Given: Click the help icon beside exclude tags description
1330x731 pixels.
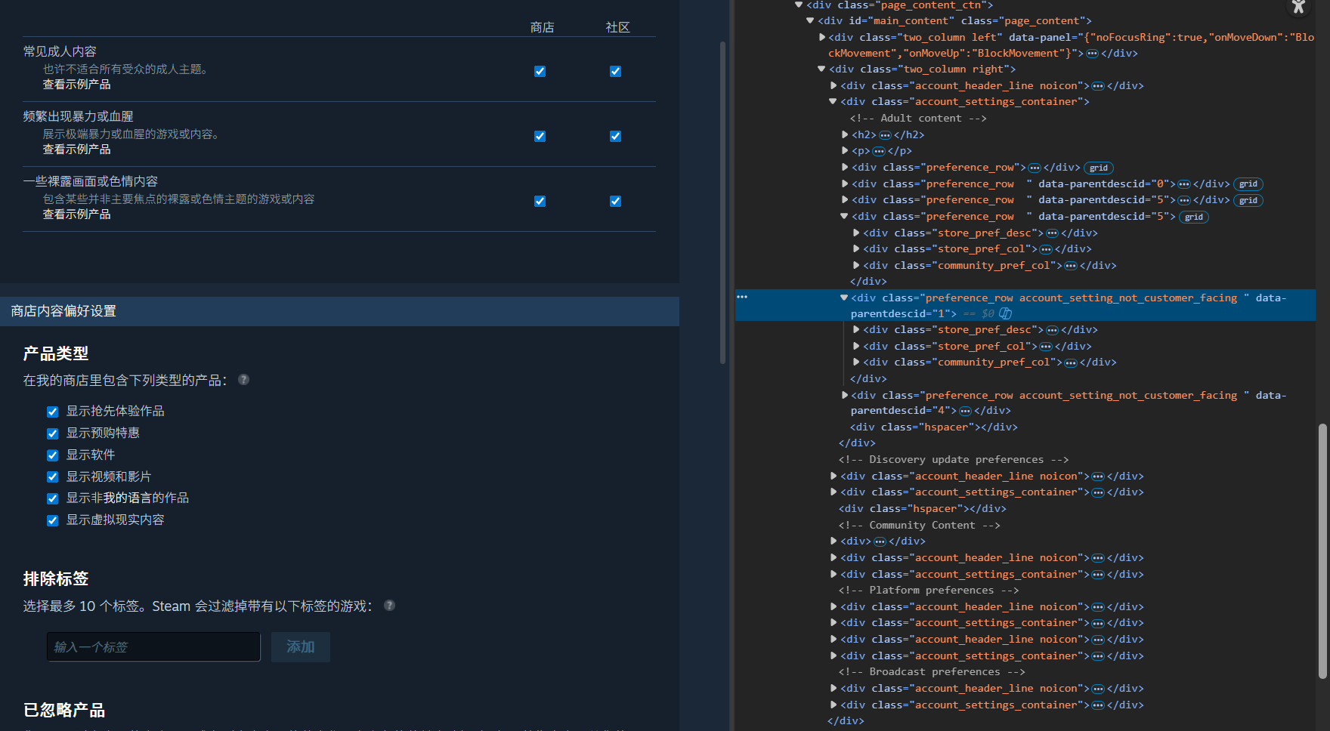Looking at the screenshot, I should pyautogui.click(x=389, y=606).
